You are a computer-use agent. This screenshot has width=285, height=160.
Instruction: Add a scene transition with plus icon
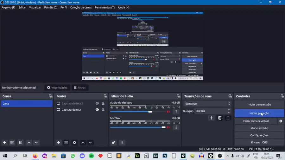(x=211, y=118)
